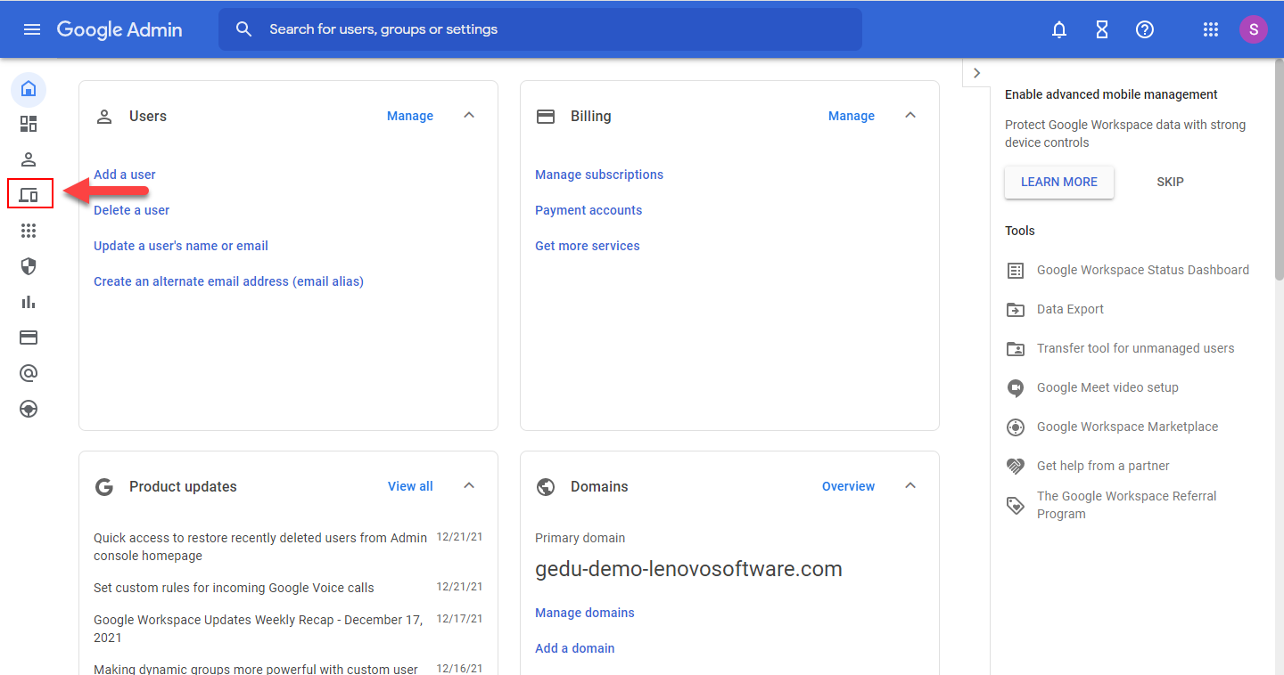Click the Google Admin logo

point(119,29)
